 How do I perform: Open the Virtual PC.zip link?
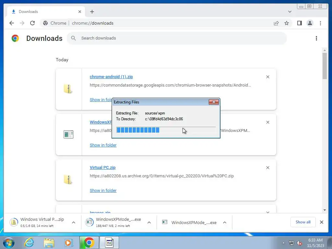(102, 168)
